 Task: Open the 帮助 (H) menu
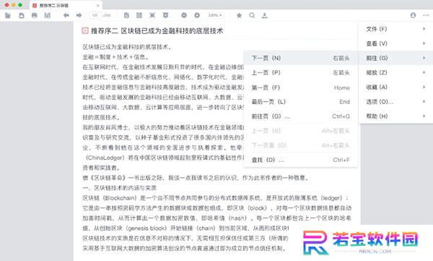tap(395, 116)
